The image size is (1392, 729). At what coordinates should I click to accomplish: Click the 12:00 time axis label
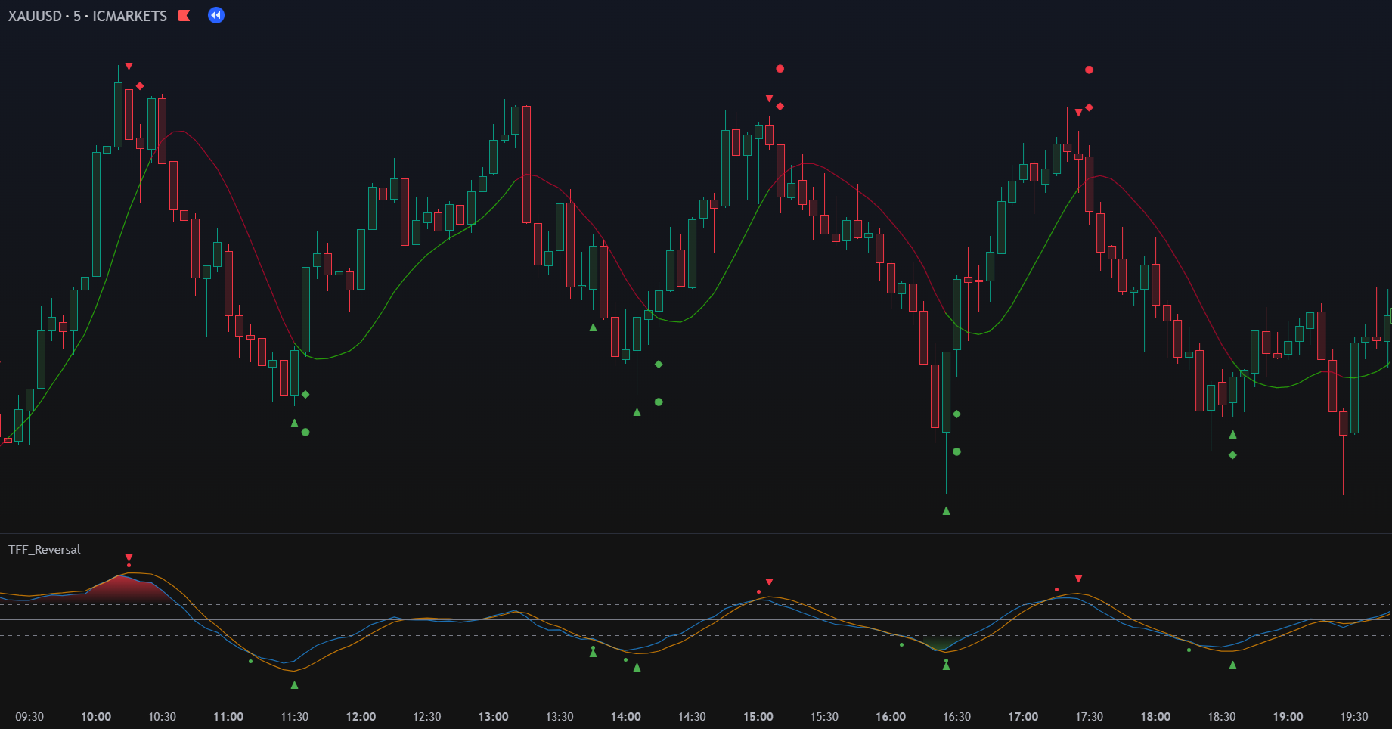(x=361, y=717)
